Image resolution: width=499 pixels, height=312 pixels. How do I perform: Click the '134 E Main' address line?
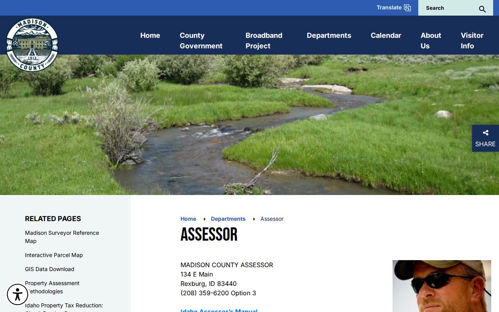click(x=197, y=274)
